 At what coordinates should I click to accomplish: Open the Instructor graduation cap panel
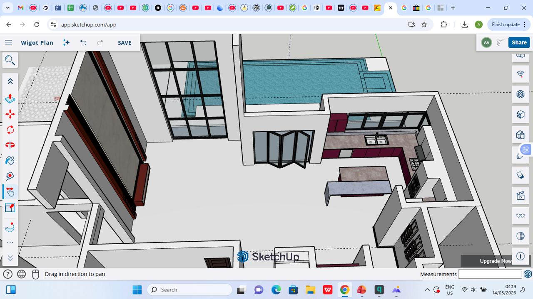[520, 74]
